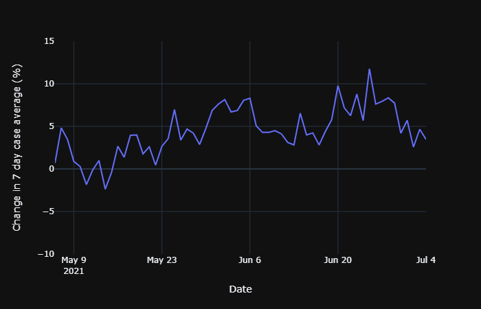
Task: Click the line's peak at Jun 20
Action: [x=337, y=86]
